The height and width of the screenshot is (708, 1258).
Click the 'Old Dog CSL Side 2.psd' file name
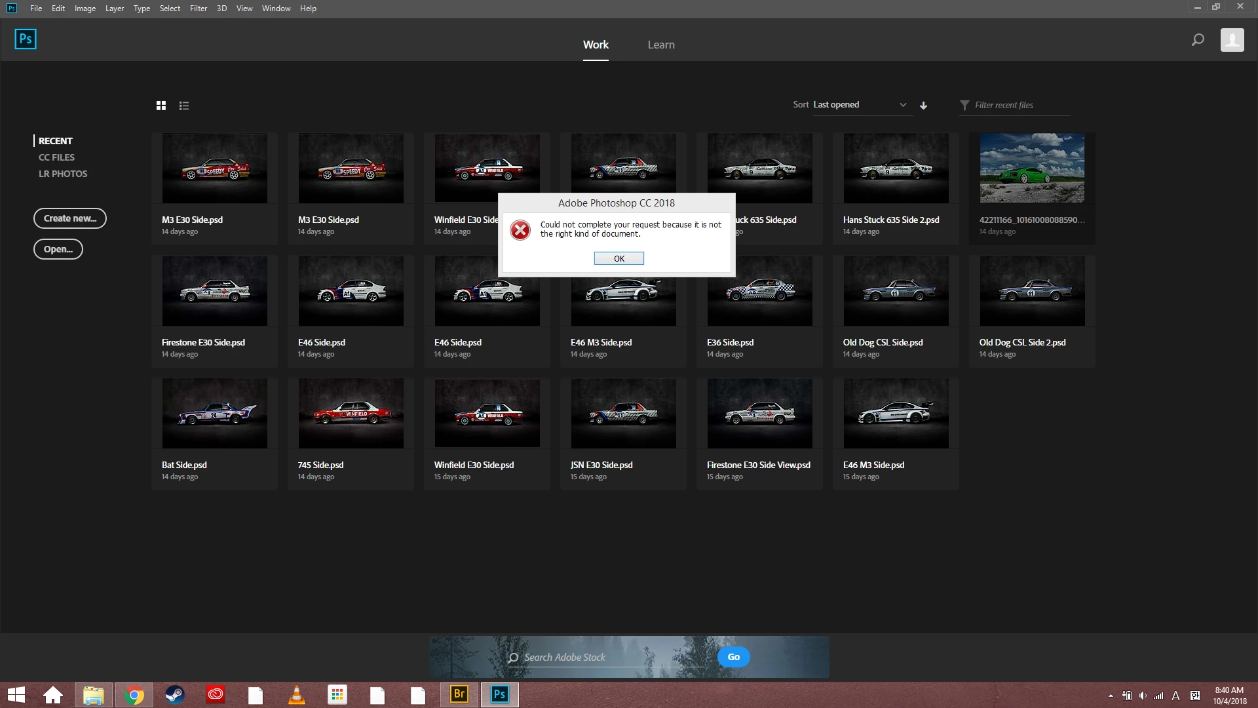coord(1022,342)
